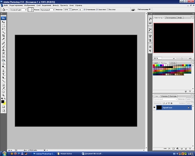Open the Tool Presets panel from dock
The width and height of the screenshot is (195, 156).
click(x=150, y=29)
